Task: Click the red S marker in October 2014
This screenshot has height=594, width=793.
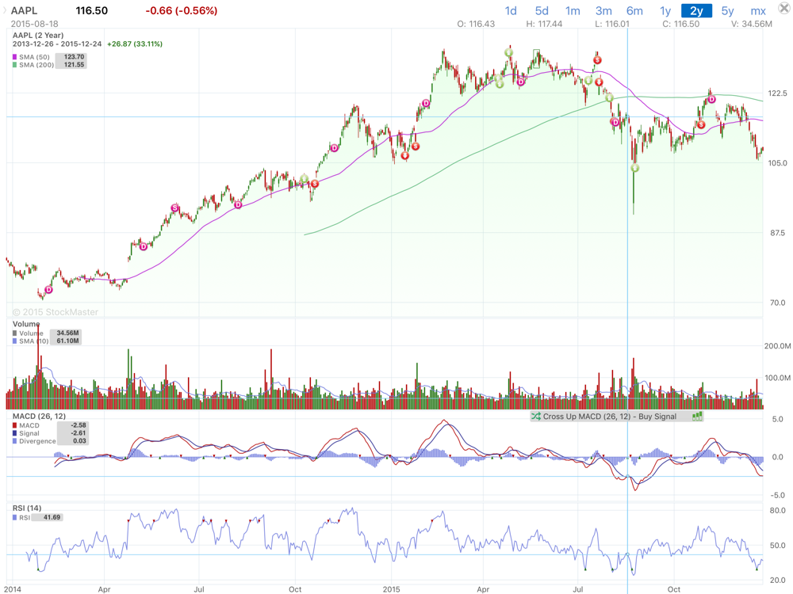Action: tap(315, 184)
